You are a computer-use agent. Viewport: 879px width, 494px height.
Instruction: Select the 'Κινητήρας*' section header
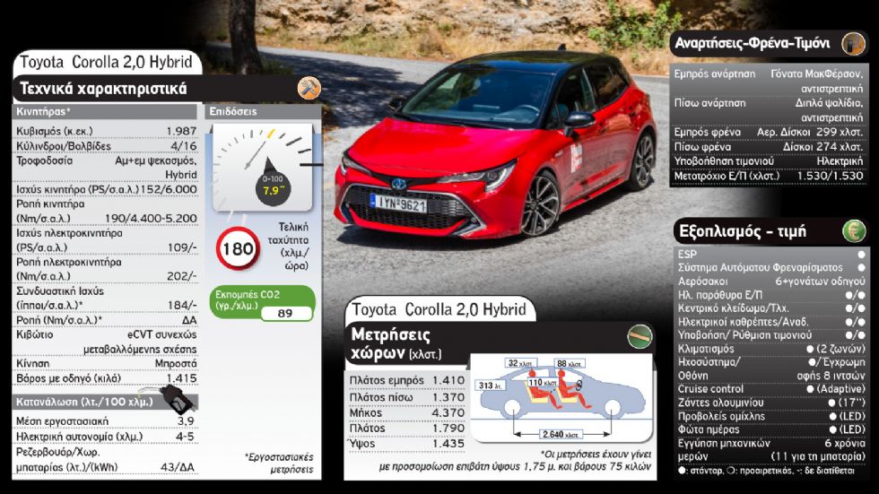105,111
